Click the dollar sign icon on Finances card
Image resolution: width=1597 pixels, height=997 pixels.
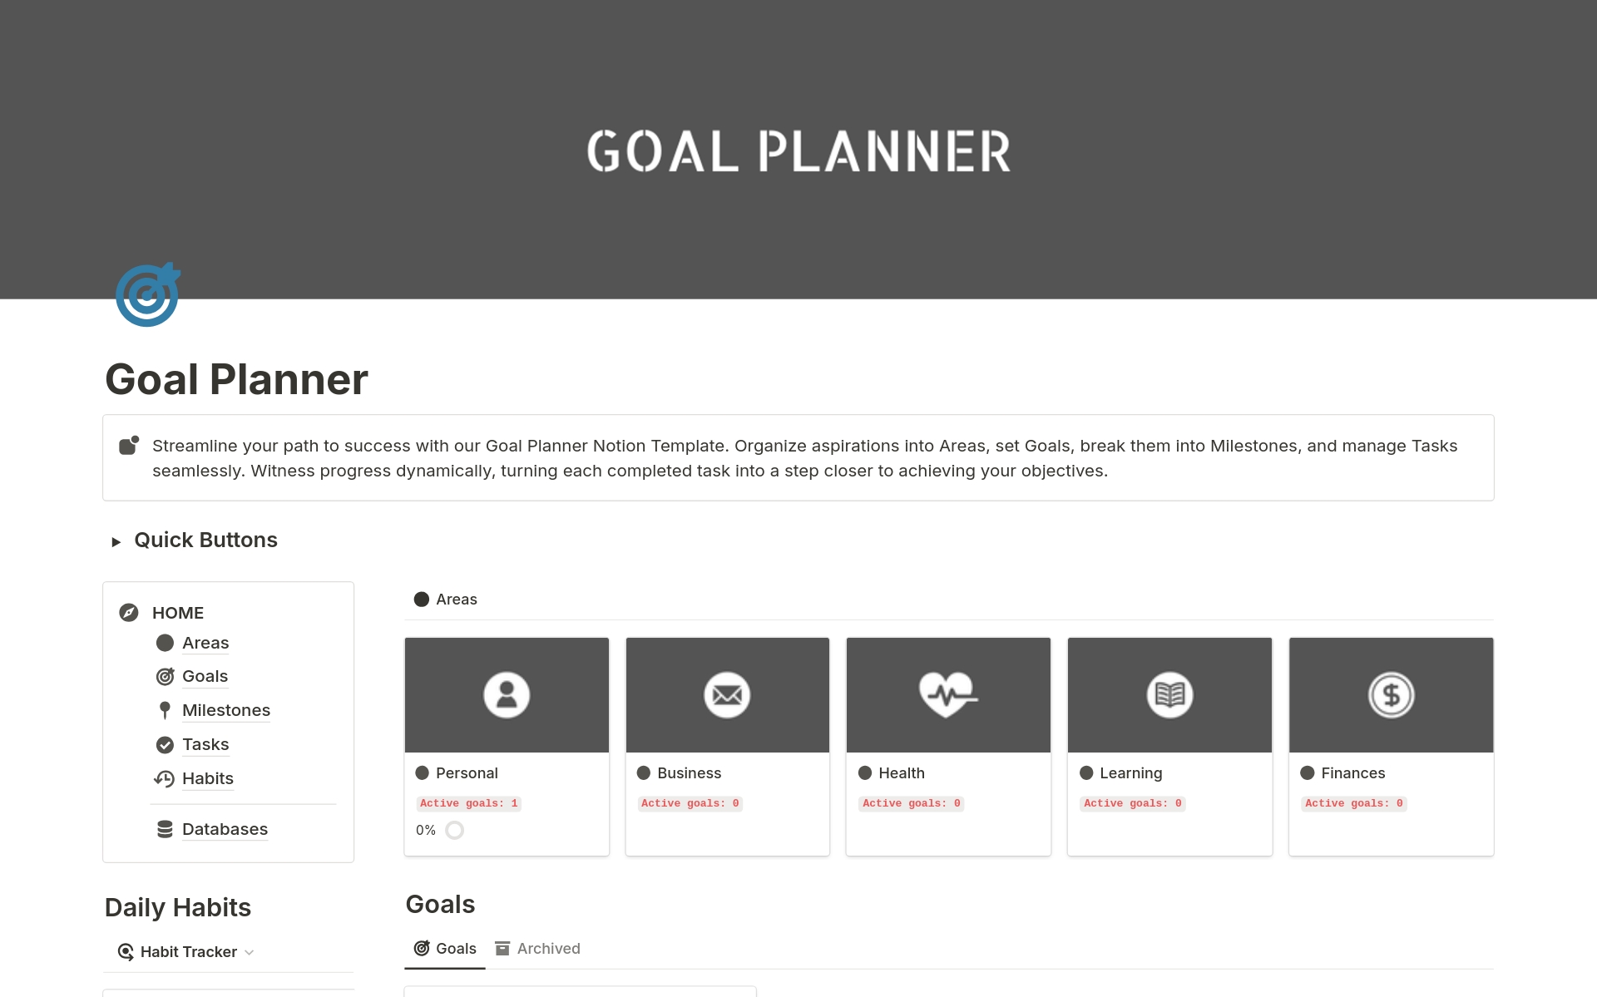(1391, 694)
